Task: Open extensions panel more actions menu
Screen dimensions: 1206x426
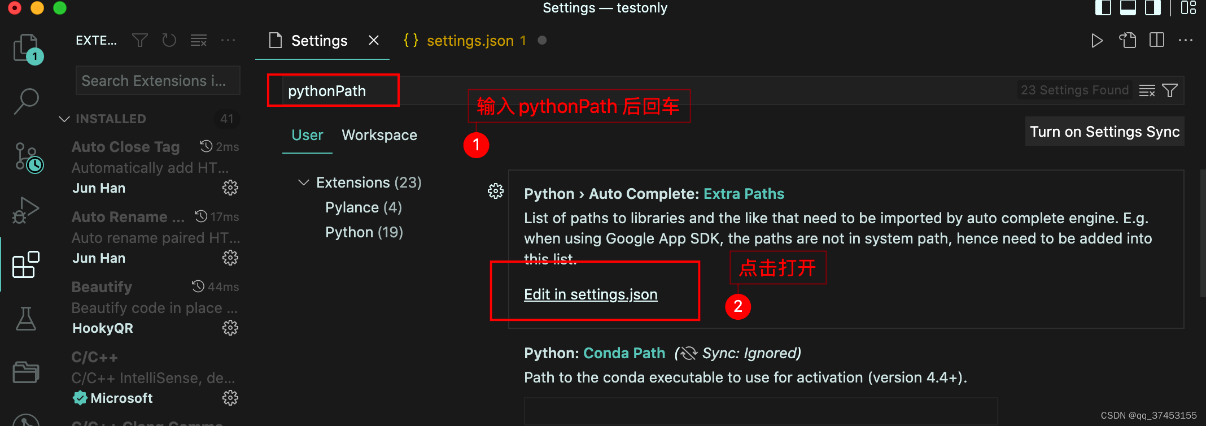Action: 228,40
